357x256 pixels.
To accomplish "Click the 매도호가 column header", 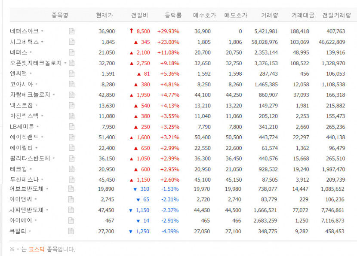I will 236,15.
